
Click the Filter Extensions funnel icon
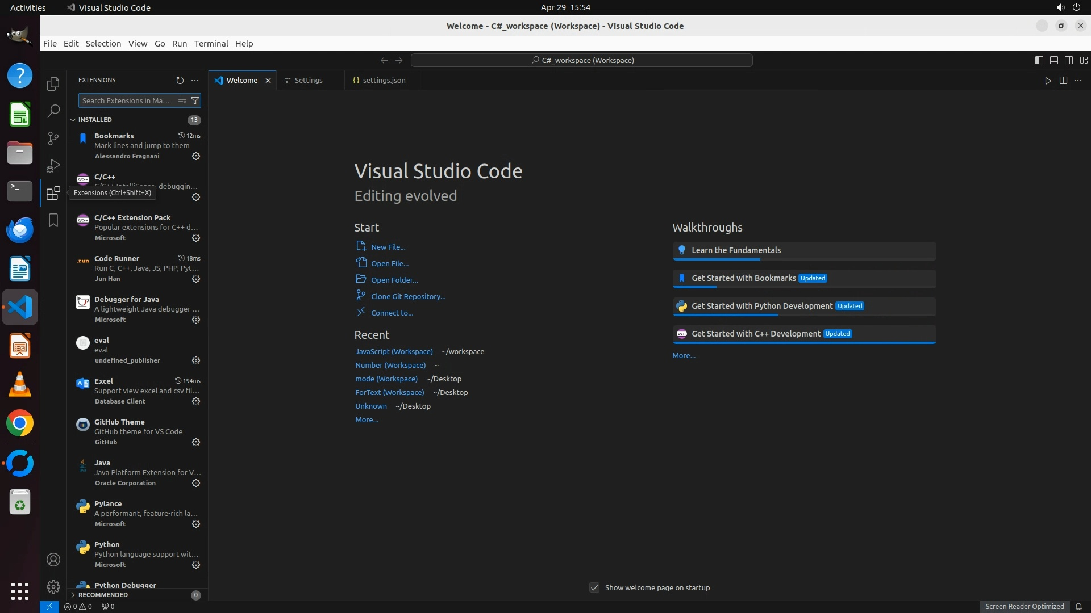(x=195, y=100)
